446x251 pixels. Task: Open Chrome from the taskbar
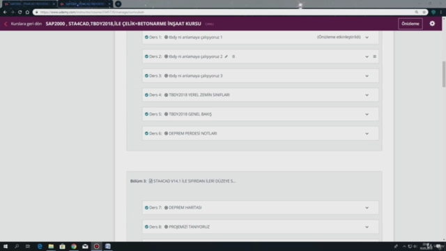pos(74,246)
